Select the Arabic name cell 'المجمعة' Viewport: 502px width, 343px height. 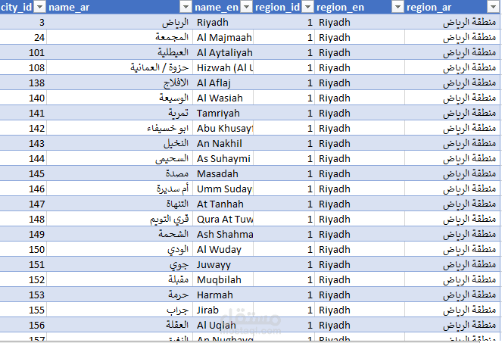[120, 37]
